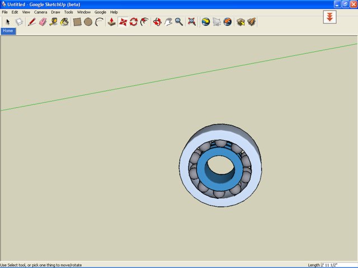Viewport: 358px width, 268px height.
Task: Click the Toggle Terrain icon
Action: pos(216,22)
